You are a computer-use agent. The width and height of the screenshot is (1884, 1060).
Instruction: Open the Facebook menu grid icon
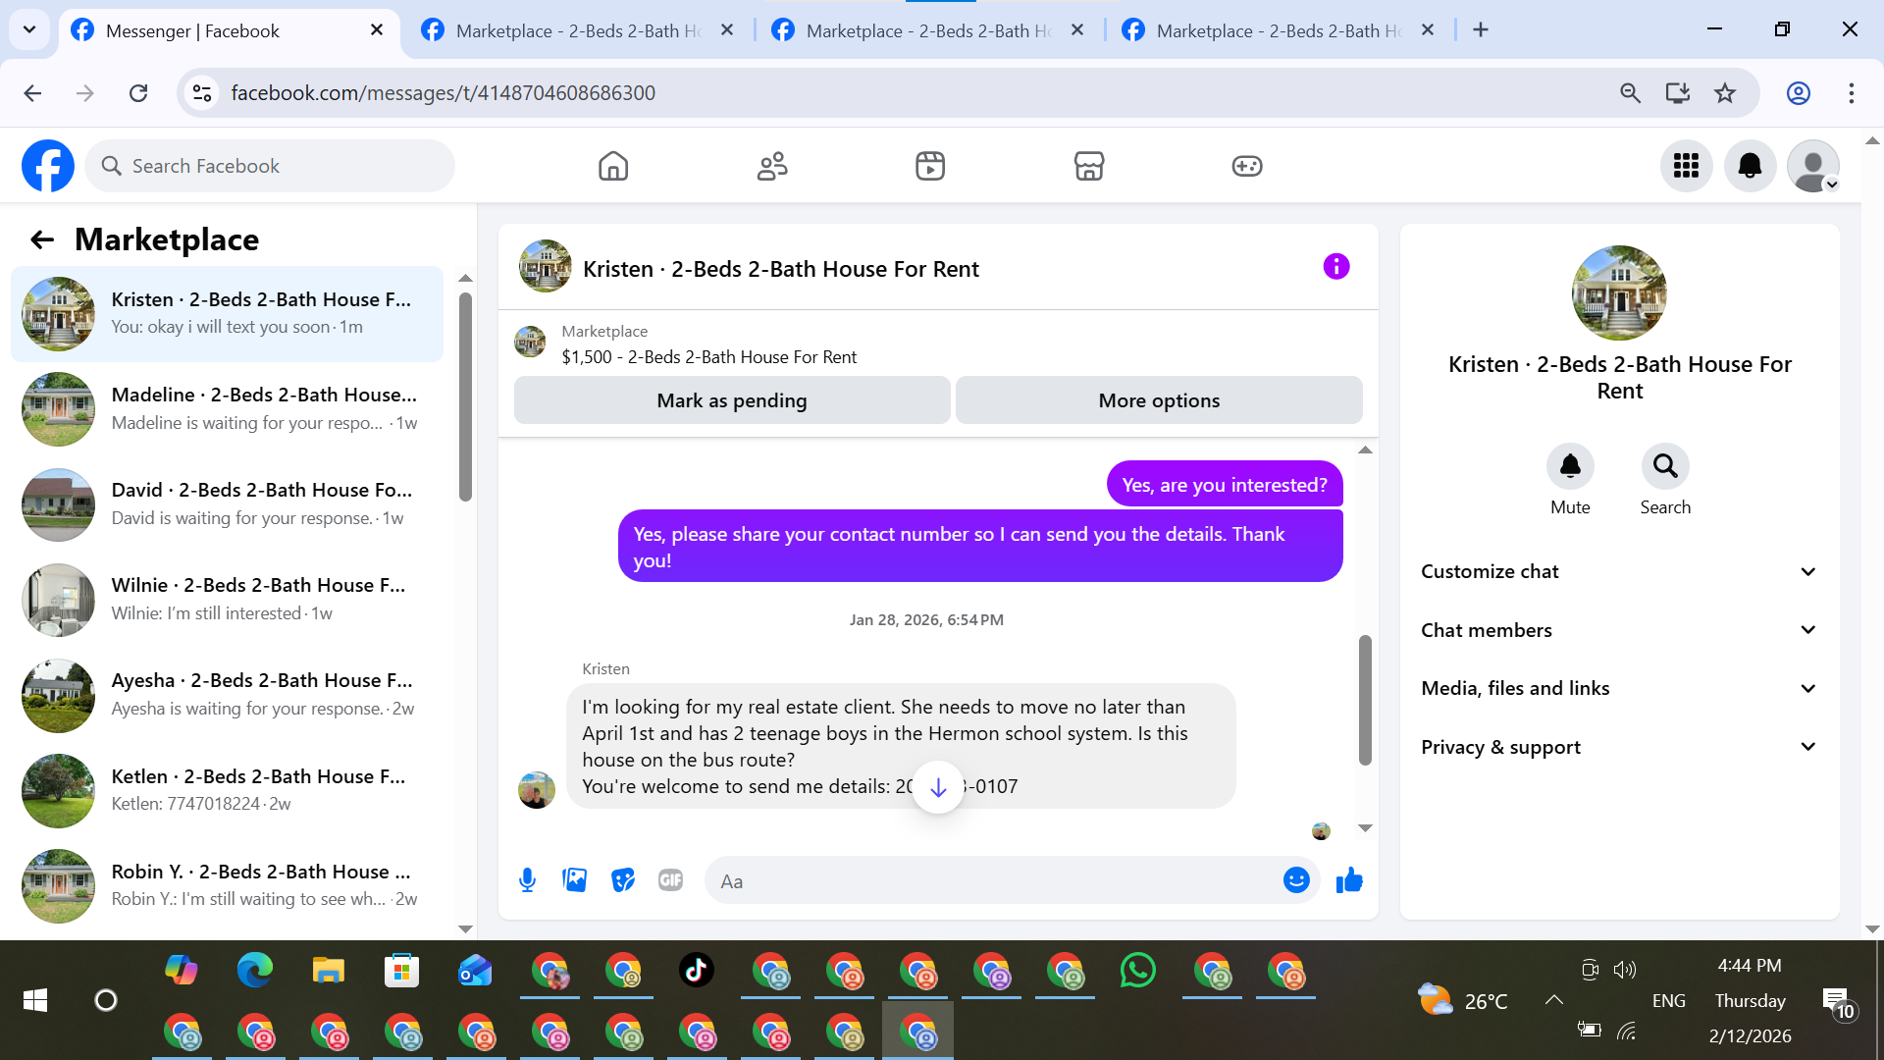click(x=1687, y=166)
